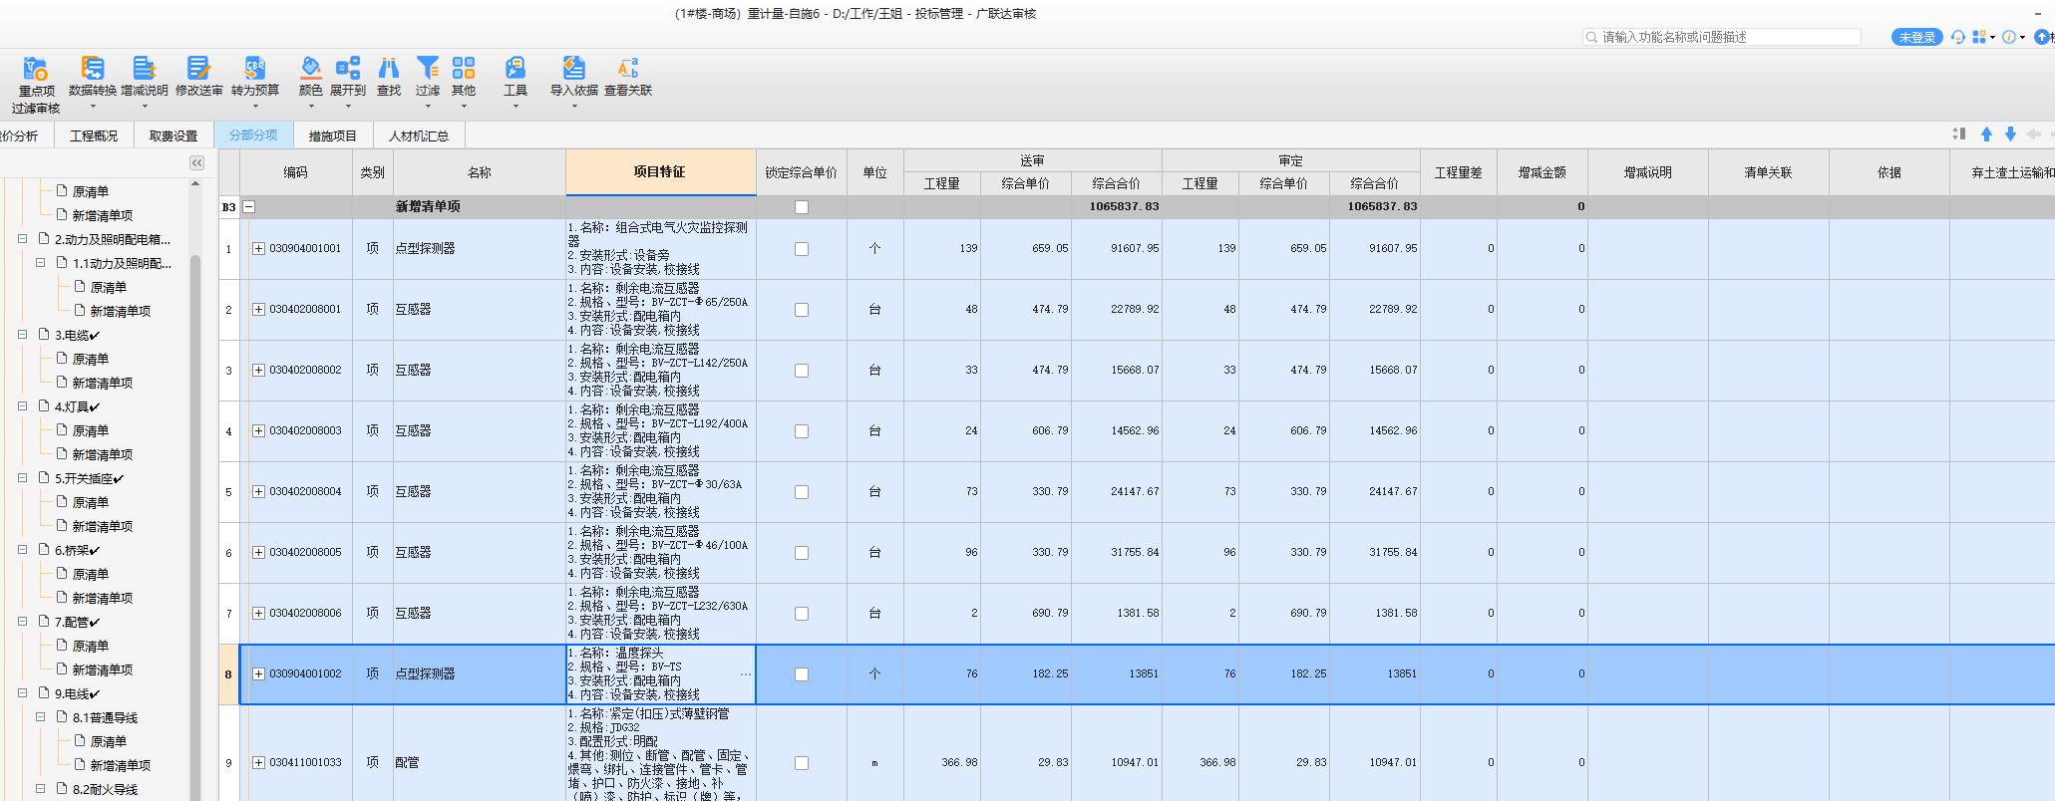
Task: Tick lock price checkbox for 030904001002
Action: pyautogui.click(x=802, y=674)
